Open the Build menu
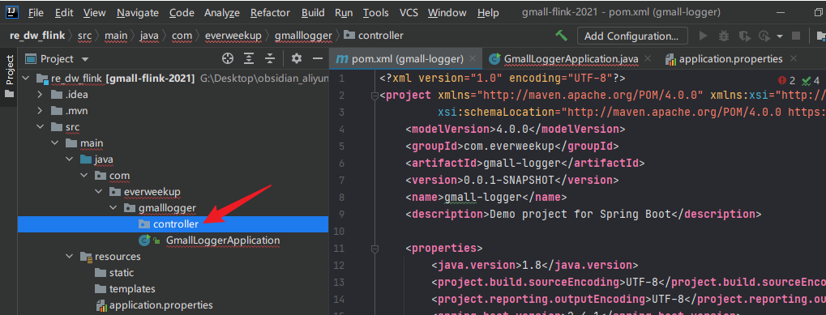Viewport: 826px width, 315px height. tap(313, 13)
